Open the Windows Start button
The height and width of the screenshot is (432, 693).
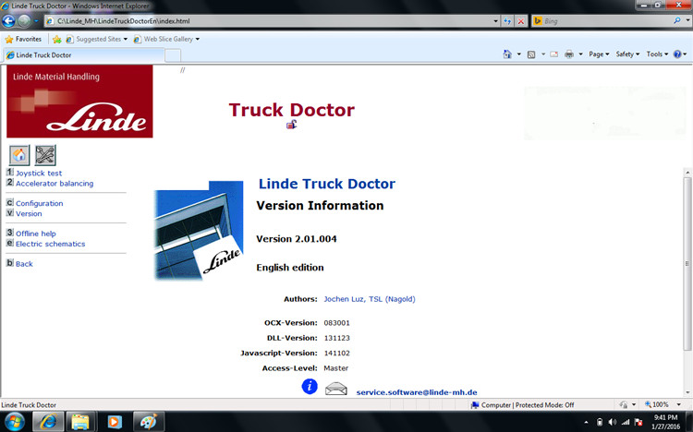coord(14,422)
